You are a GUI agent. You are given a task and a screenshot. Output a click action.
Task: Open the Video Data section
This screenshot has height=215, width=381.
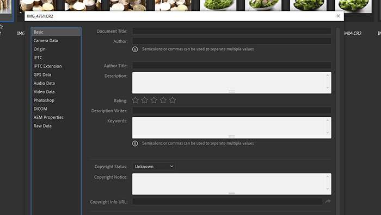44,92
